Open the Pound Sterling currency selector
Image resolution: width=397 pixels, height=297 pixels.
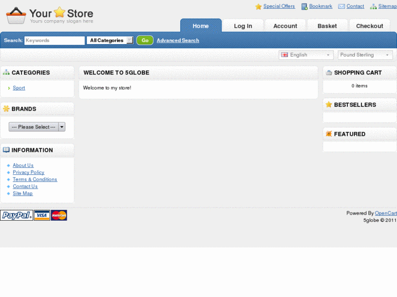pos(365,55)
